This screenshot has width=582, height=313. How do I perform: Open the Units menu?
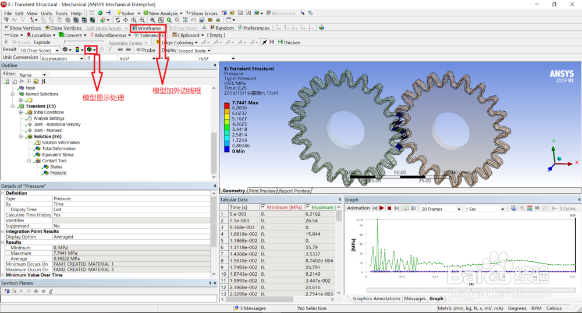pos(47,13)
